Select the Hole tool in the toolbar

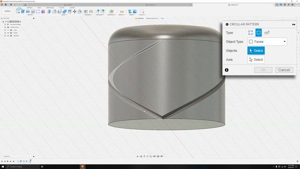coord(33,11)
